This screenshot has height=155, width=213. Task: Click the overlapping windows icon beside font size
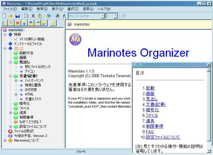[x=123, y=15]
